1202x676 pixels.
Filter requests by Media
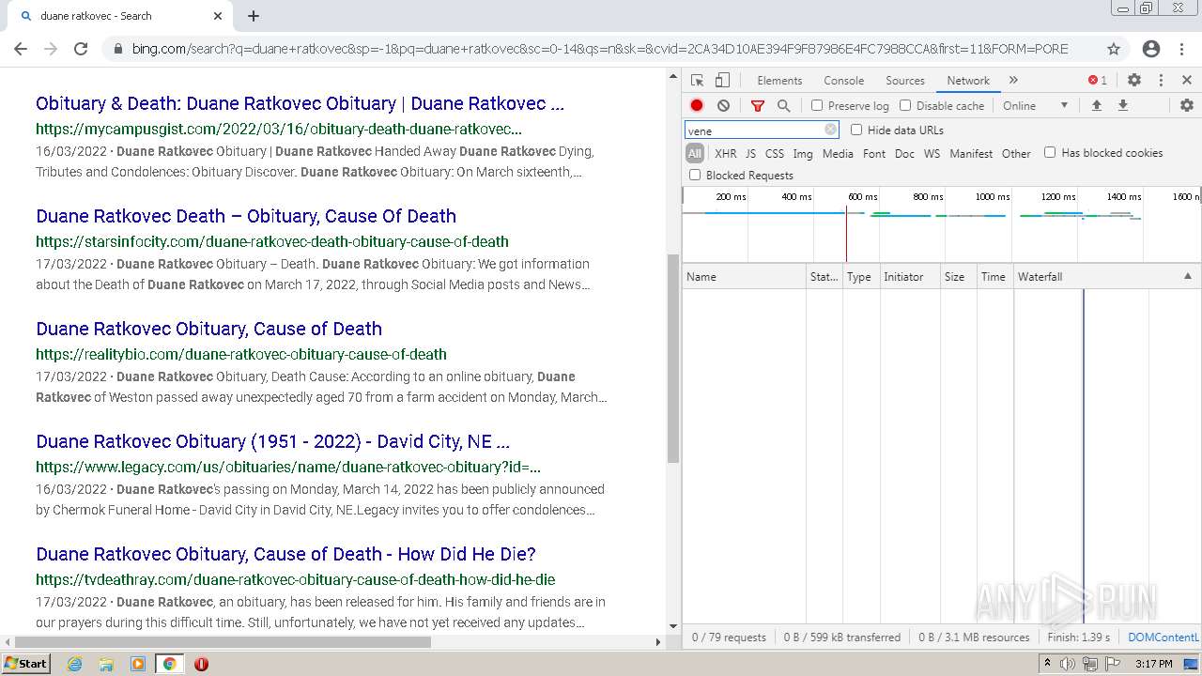click(x=838, y=154)
